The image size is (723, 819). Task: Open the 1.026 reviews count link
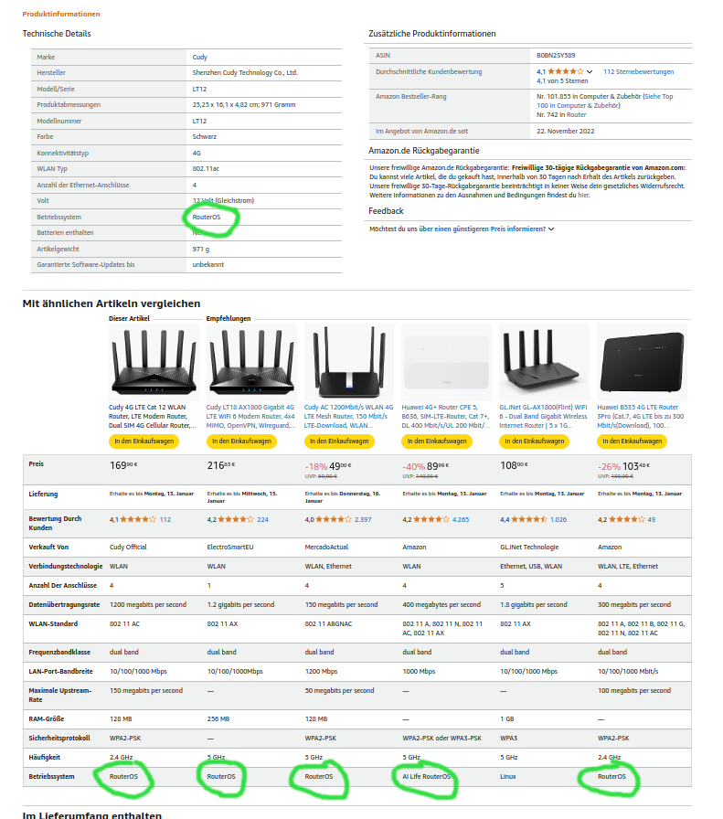[558, 520]
